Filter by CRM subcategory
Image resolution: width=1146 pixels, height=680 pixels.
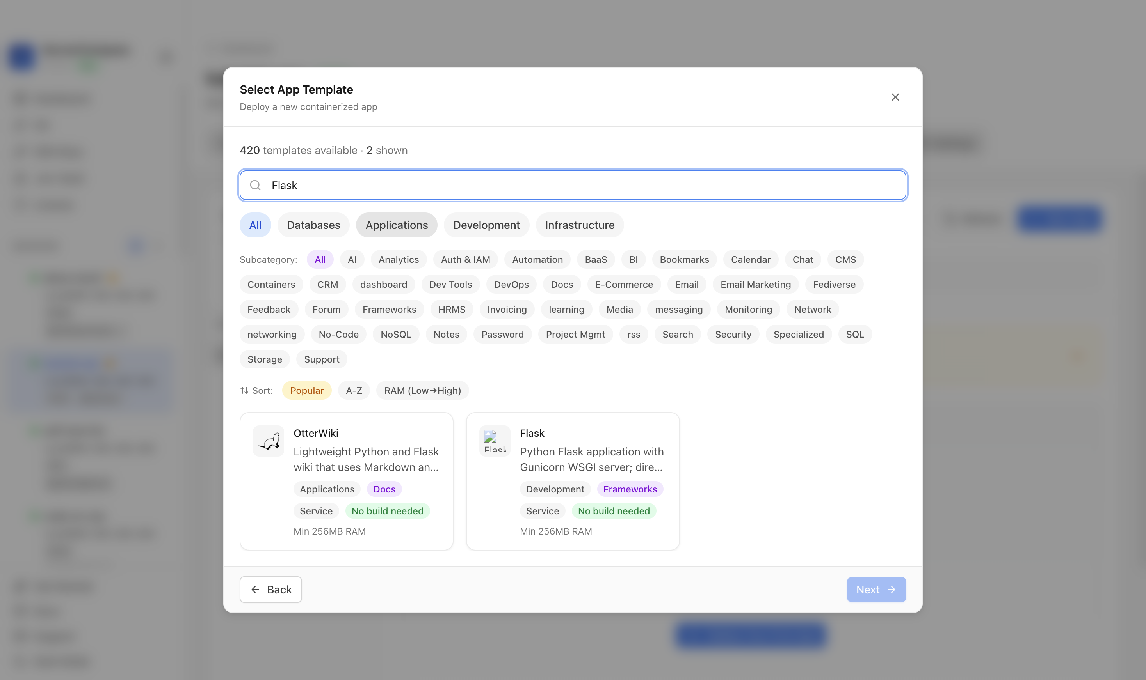tap(327, 285)
